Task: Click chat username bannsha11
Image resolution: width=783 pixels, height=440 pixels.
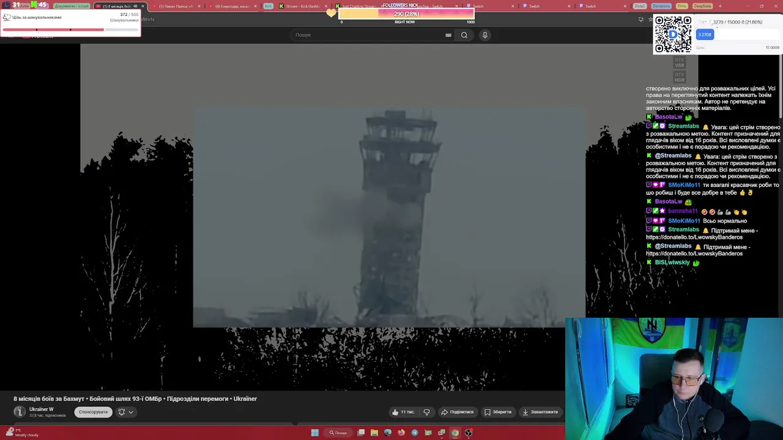Action: pos(683,211)
